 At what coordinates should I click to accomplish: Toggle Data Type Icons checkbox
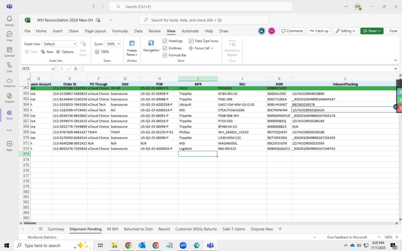click(191, 41)
